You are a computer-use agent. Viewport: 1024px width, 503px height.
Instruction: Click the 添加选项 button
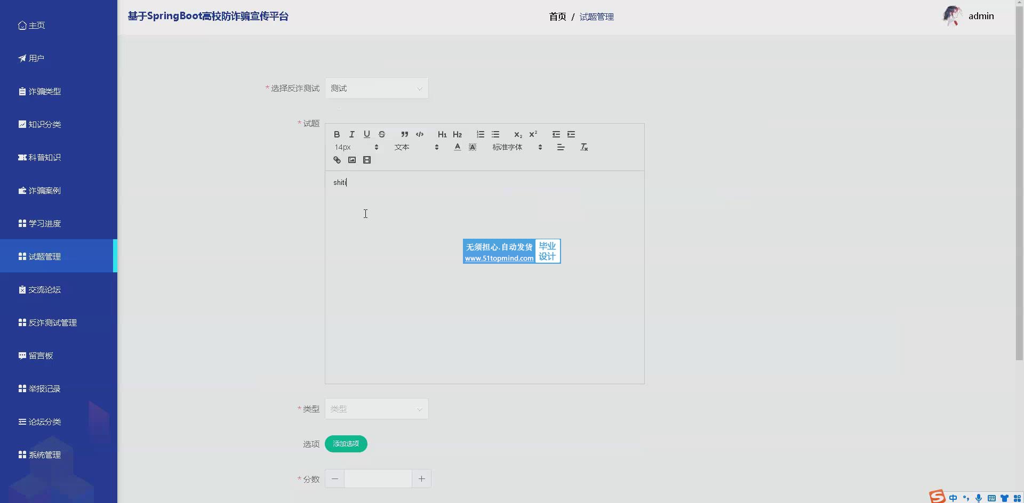point(346,444)
